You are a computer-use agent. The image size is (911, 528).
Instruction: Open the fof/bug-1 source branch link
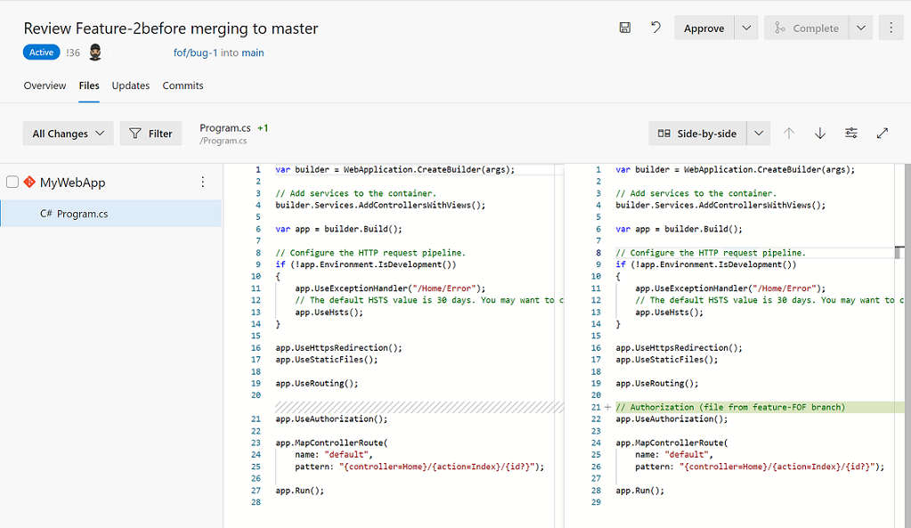[x=195, y=53]
